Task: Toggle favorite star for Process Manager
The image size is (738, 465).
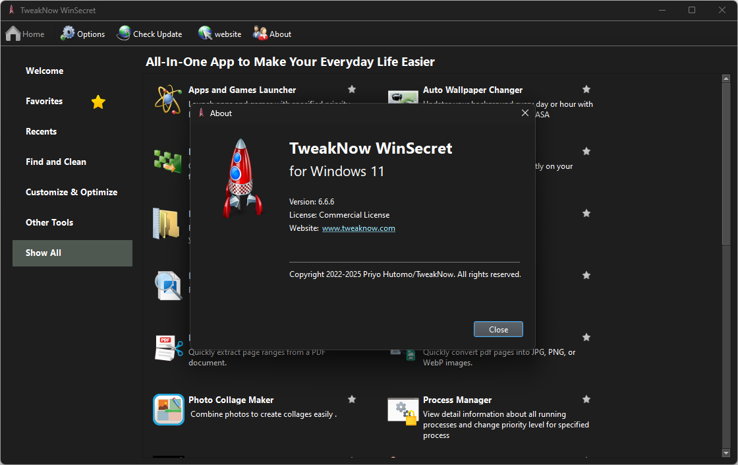Action: pos(586,399)
